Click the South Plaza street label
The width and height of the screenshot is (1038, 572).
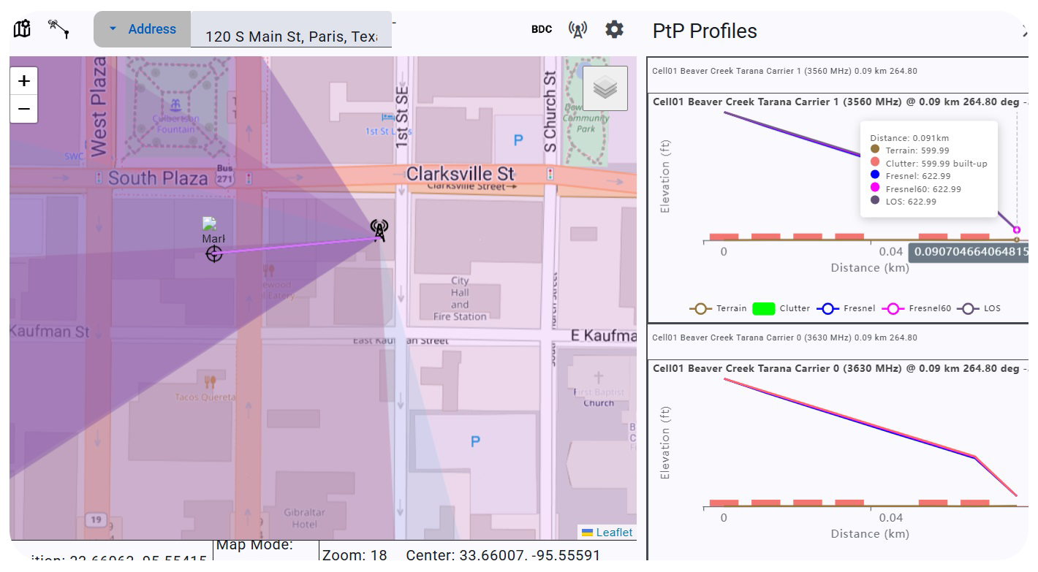point(159,178)
